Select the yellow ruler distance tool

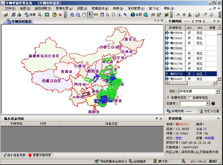coord(96,15)
